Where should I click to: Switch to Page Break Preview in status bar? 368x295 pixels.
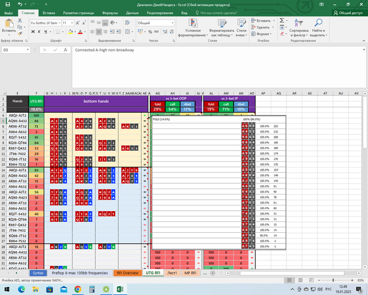[311, 280]
